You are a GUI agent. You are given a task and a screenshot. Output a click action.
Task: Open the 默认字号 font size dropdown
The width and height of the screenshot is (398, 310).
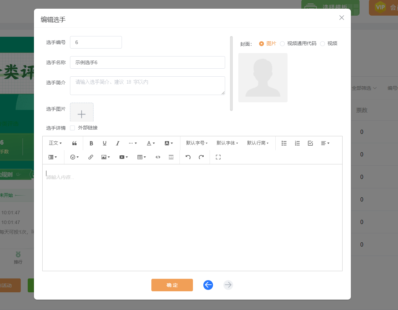tap(197, 143)
